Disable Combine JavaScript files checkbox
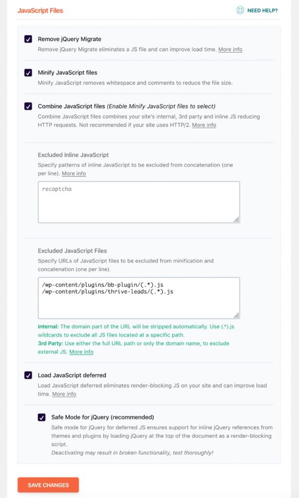The height and width of the screenshot is (498, 299). (28, 106)
